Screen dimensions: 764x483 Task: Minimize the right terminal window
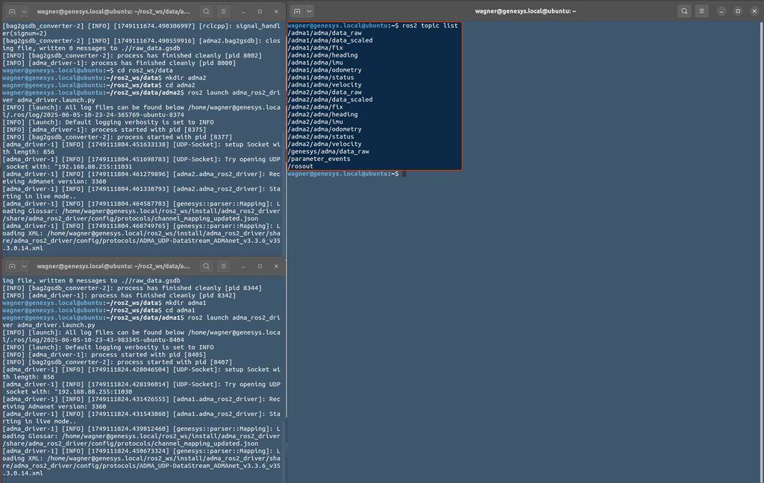coord(721,11)
